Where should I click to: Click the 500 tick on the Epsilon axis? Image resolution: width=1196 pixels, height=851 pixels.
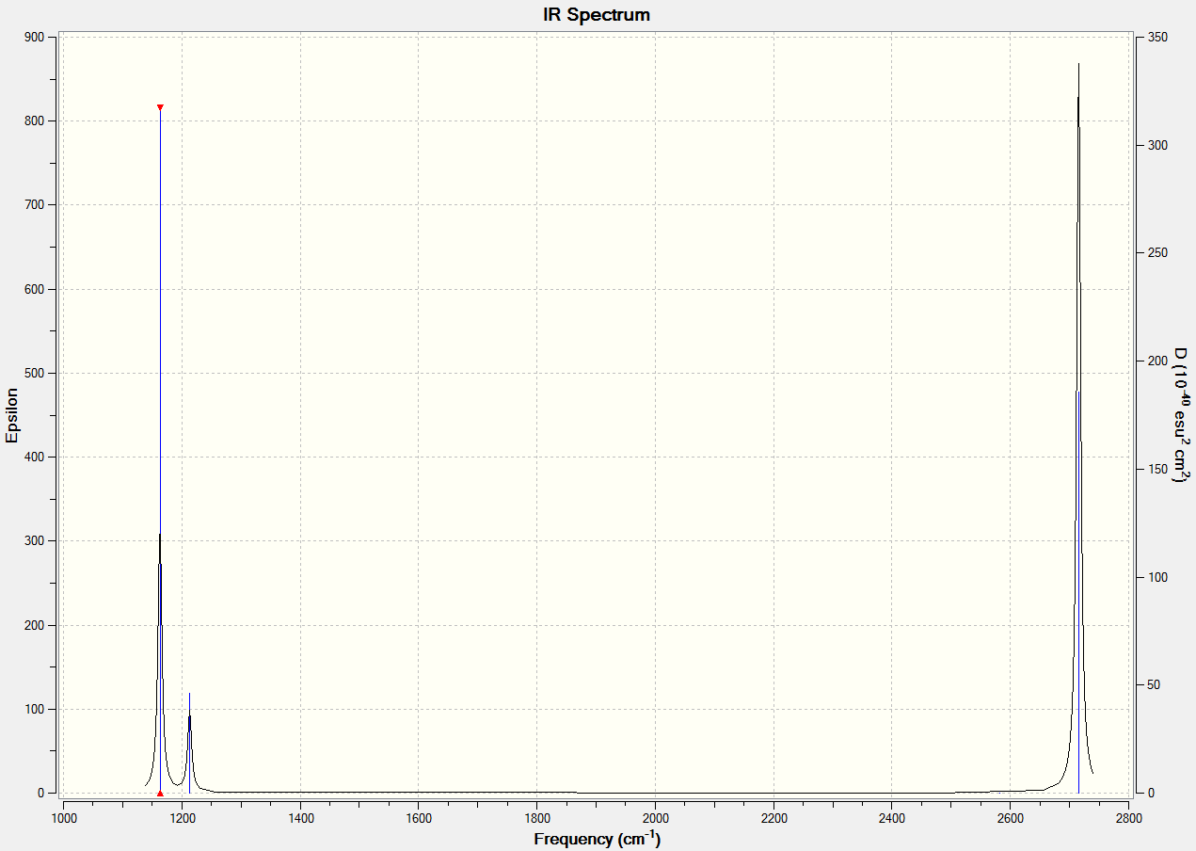click(x=34, y=373)
